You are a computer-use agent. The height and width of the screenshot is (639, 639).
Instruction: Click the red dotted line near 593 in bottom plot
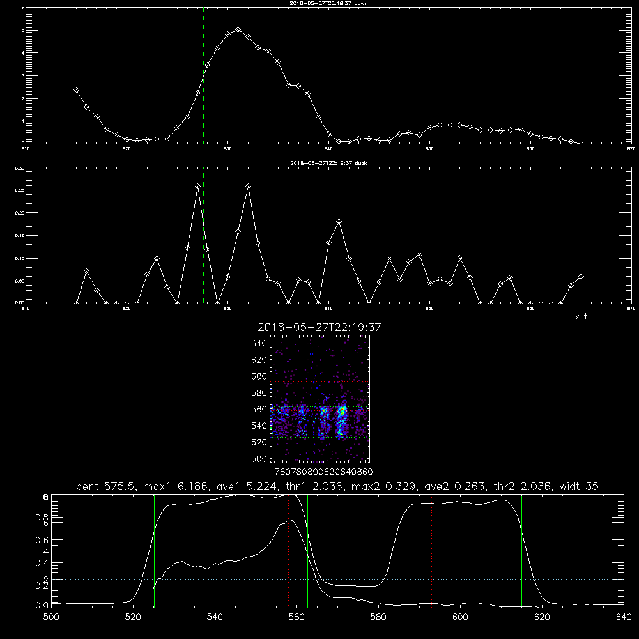coord(431,550)
